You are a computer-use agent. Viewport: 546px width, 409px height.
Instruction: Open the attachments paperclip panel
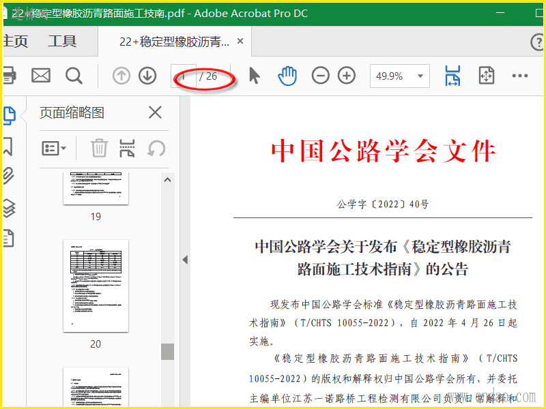tap(9, 176)
